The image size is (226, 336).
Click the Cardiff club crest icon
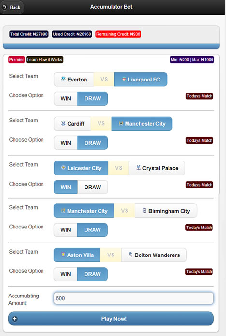63,123
